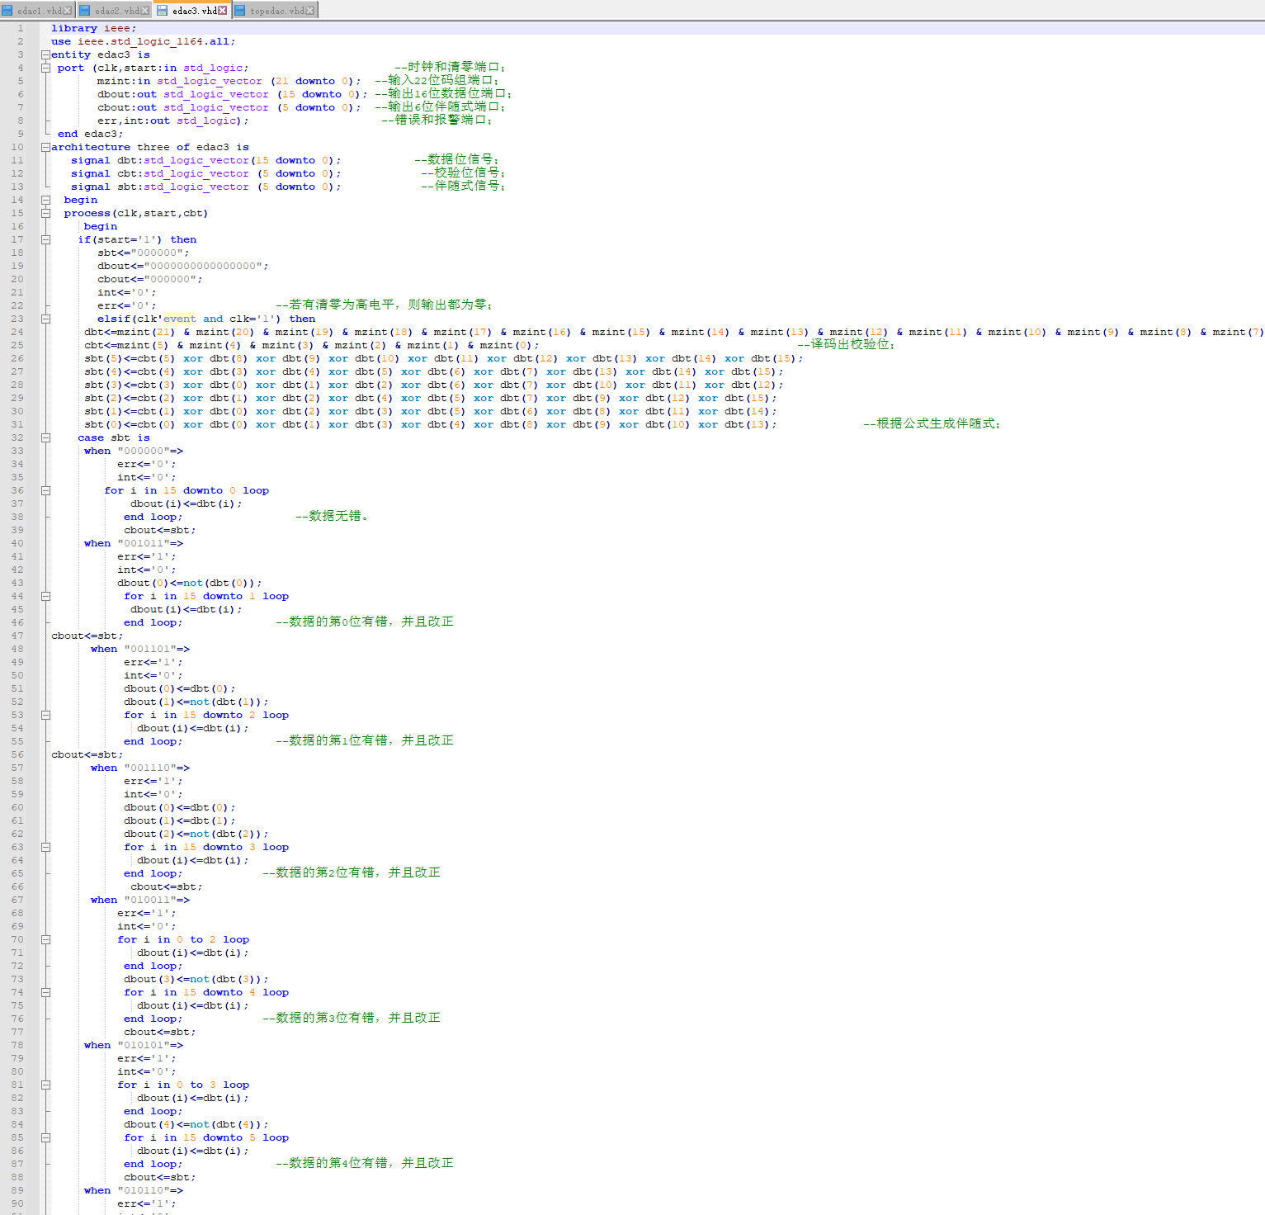Click the 'when "010110"=>' case line

pyautogui.click(x=133, y=1190)
